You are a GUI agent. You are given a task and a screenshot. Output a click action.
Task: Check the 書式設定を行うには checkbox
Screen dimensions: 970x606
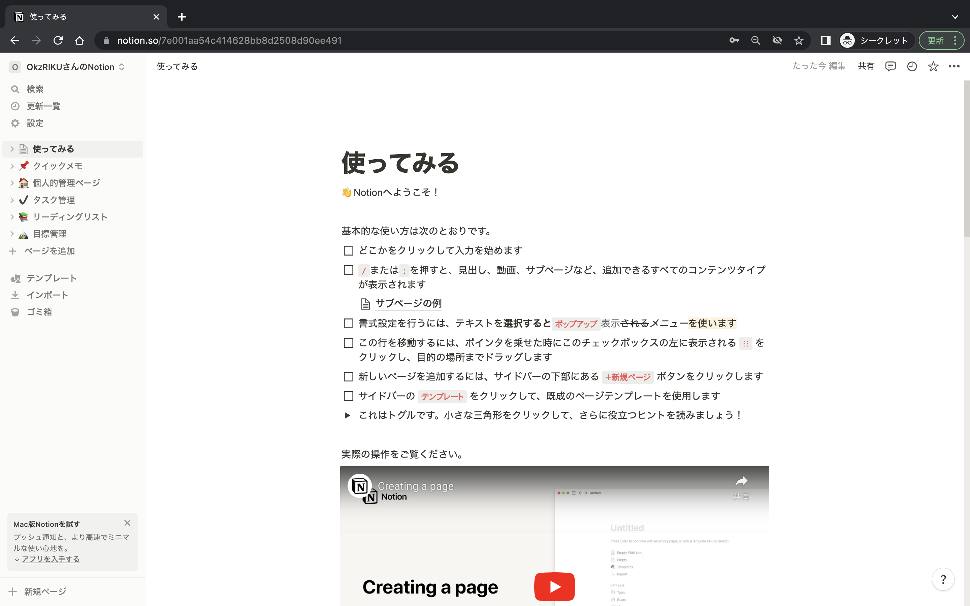pos(348,324)
